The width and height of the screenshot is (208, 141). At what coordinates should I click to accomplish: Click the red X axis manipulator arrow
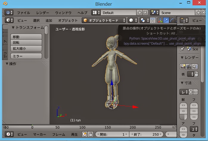(135, 107)
